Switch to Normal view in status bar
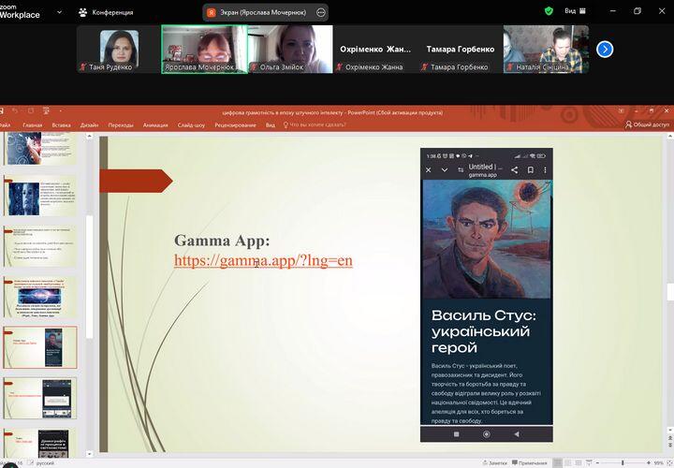This screenshot has height=468, width=674. pyautogui.click(x=557, y=462)
